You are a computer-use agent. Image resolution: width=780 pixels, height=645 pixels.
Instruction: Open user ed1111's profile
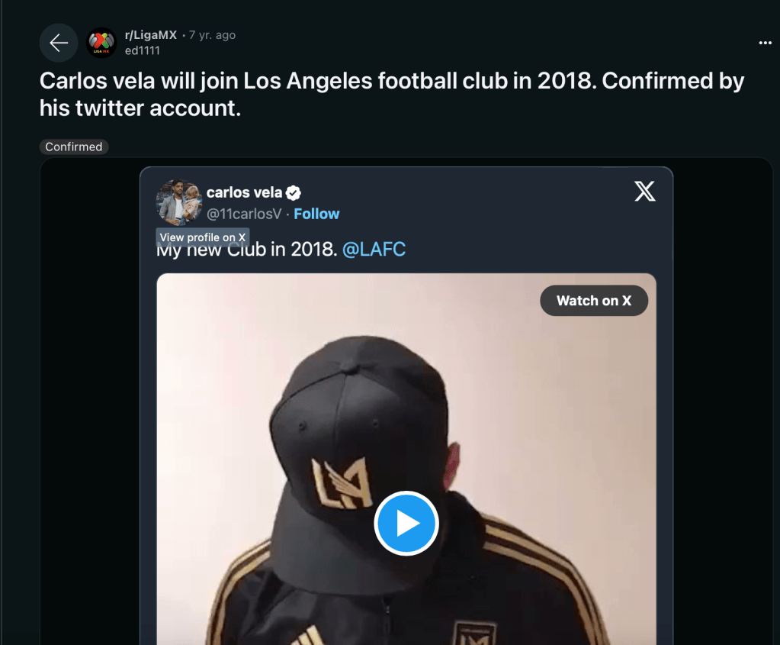click(142, 50)
